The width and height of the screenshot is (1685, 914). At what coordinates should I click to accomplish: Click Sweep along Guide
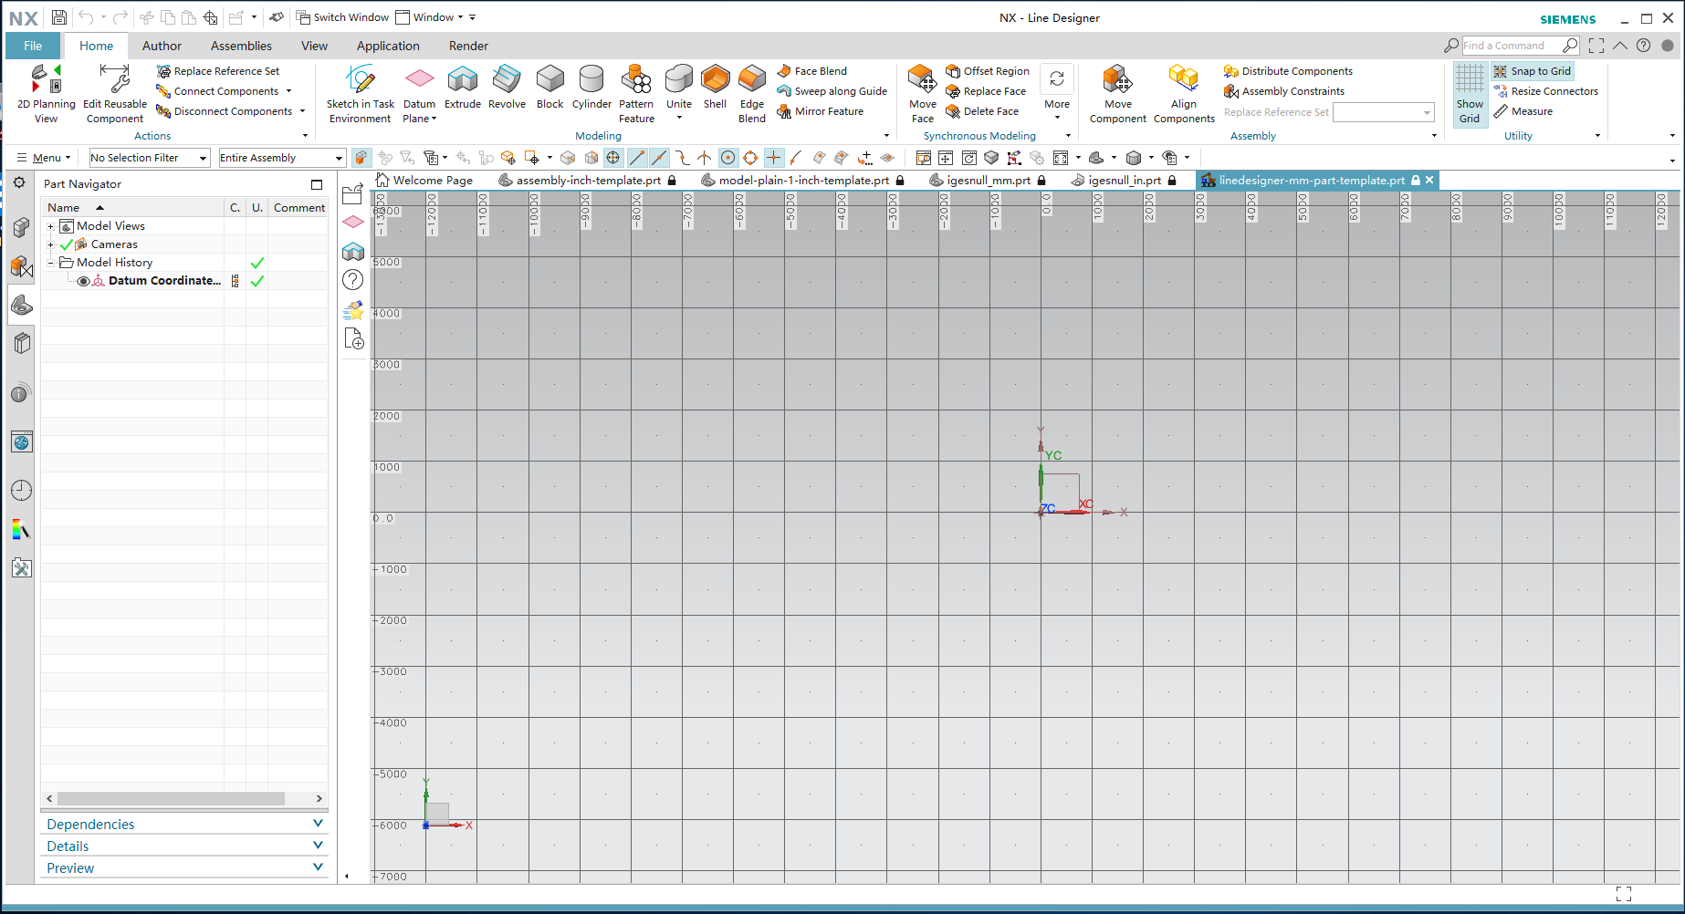832,91
